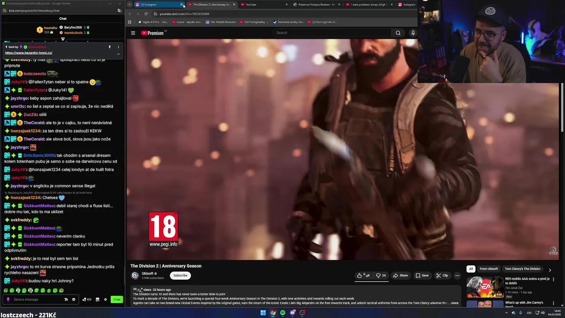This screenshot has height=318, width=565.
Task: Save video to a playlist
Action: (422, 276)
